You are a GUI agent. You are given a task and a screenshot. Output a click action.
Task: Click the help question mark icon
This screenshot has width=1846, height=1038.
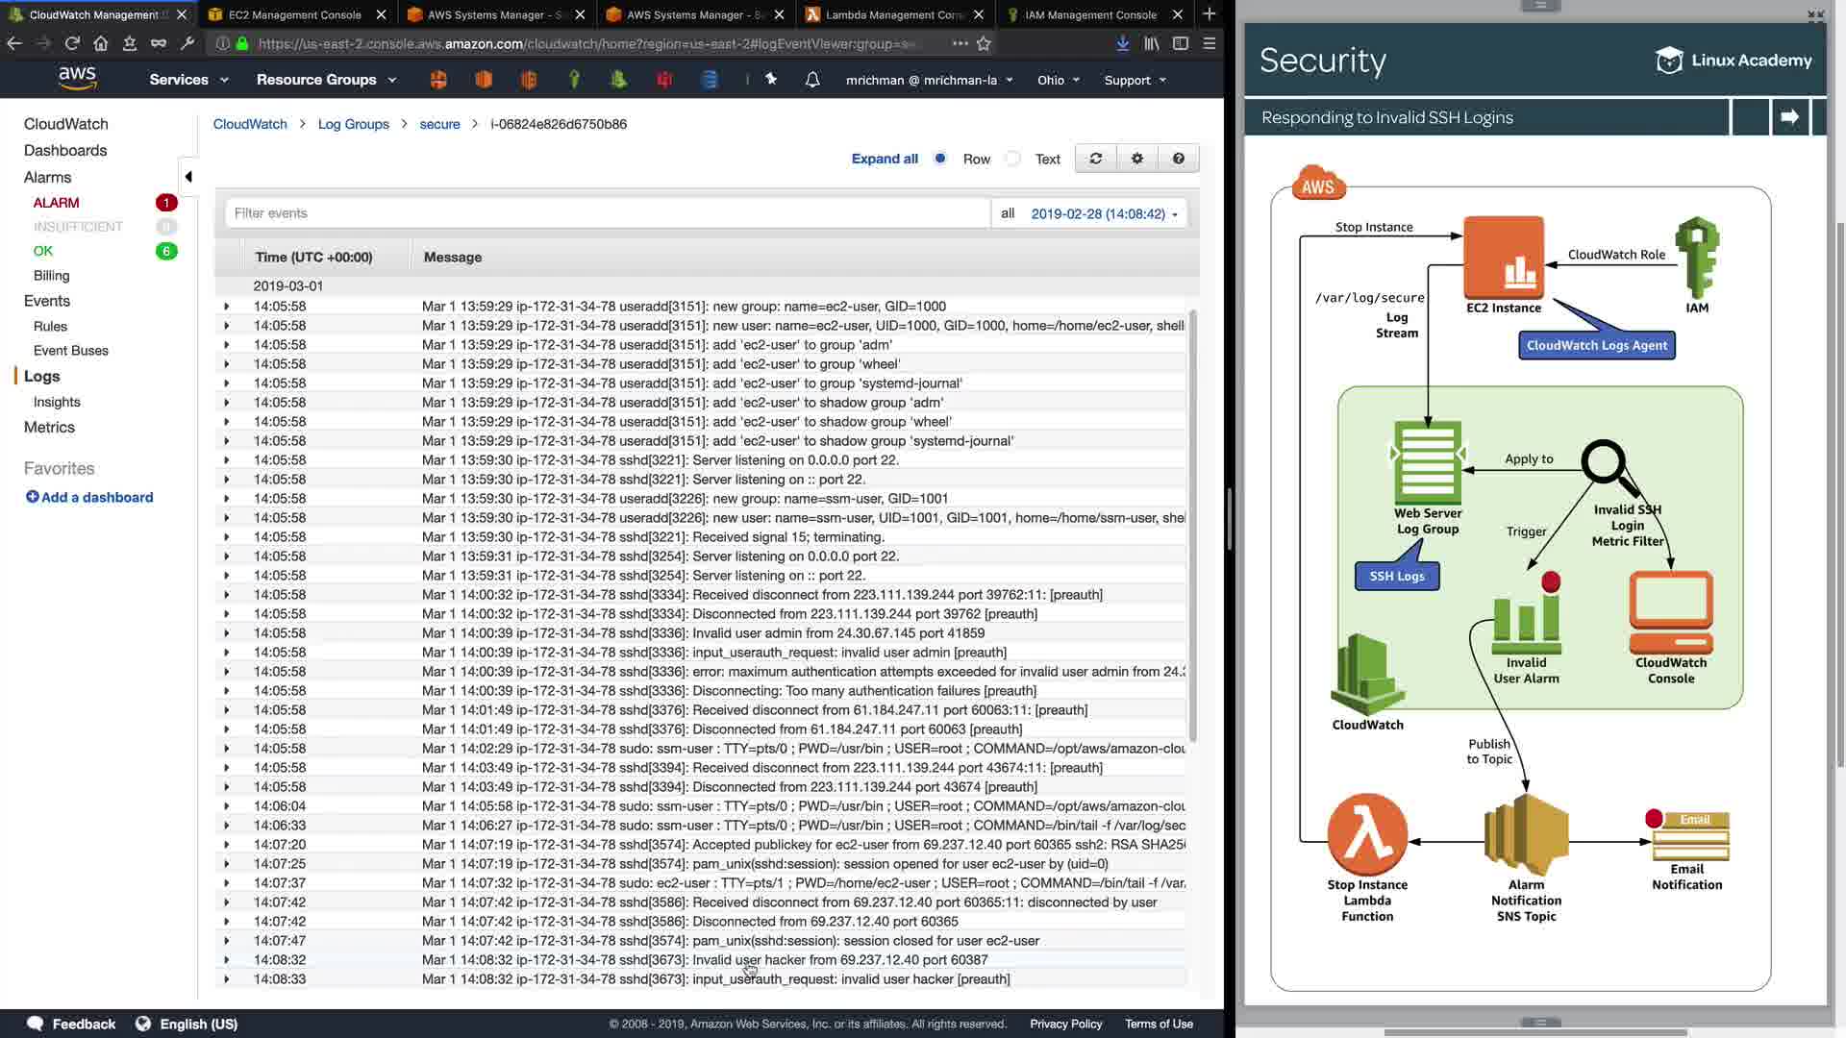pyautogui.click(x=1178, y=159)
